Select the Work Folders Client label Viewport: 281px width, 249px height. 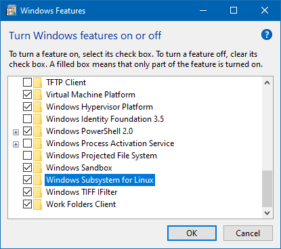[81, 204]
